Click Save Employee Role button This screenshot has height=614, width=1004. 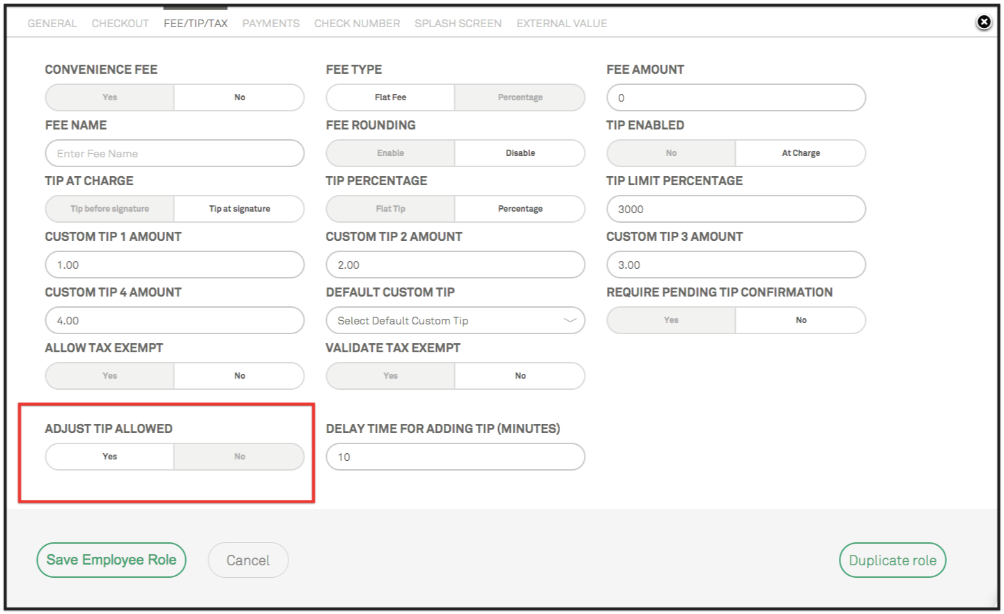click(111, 560)
